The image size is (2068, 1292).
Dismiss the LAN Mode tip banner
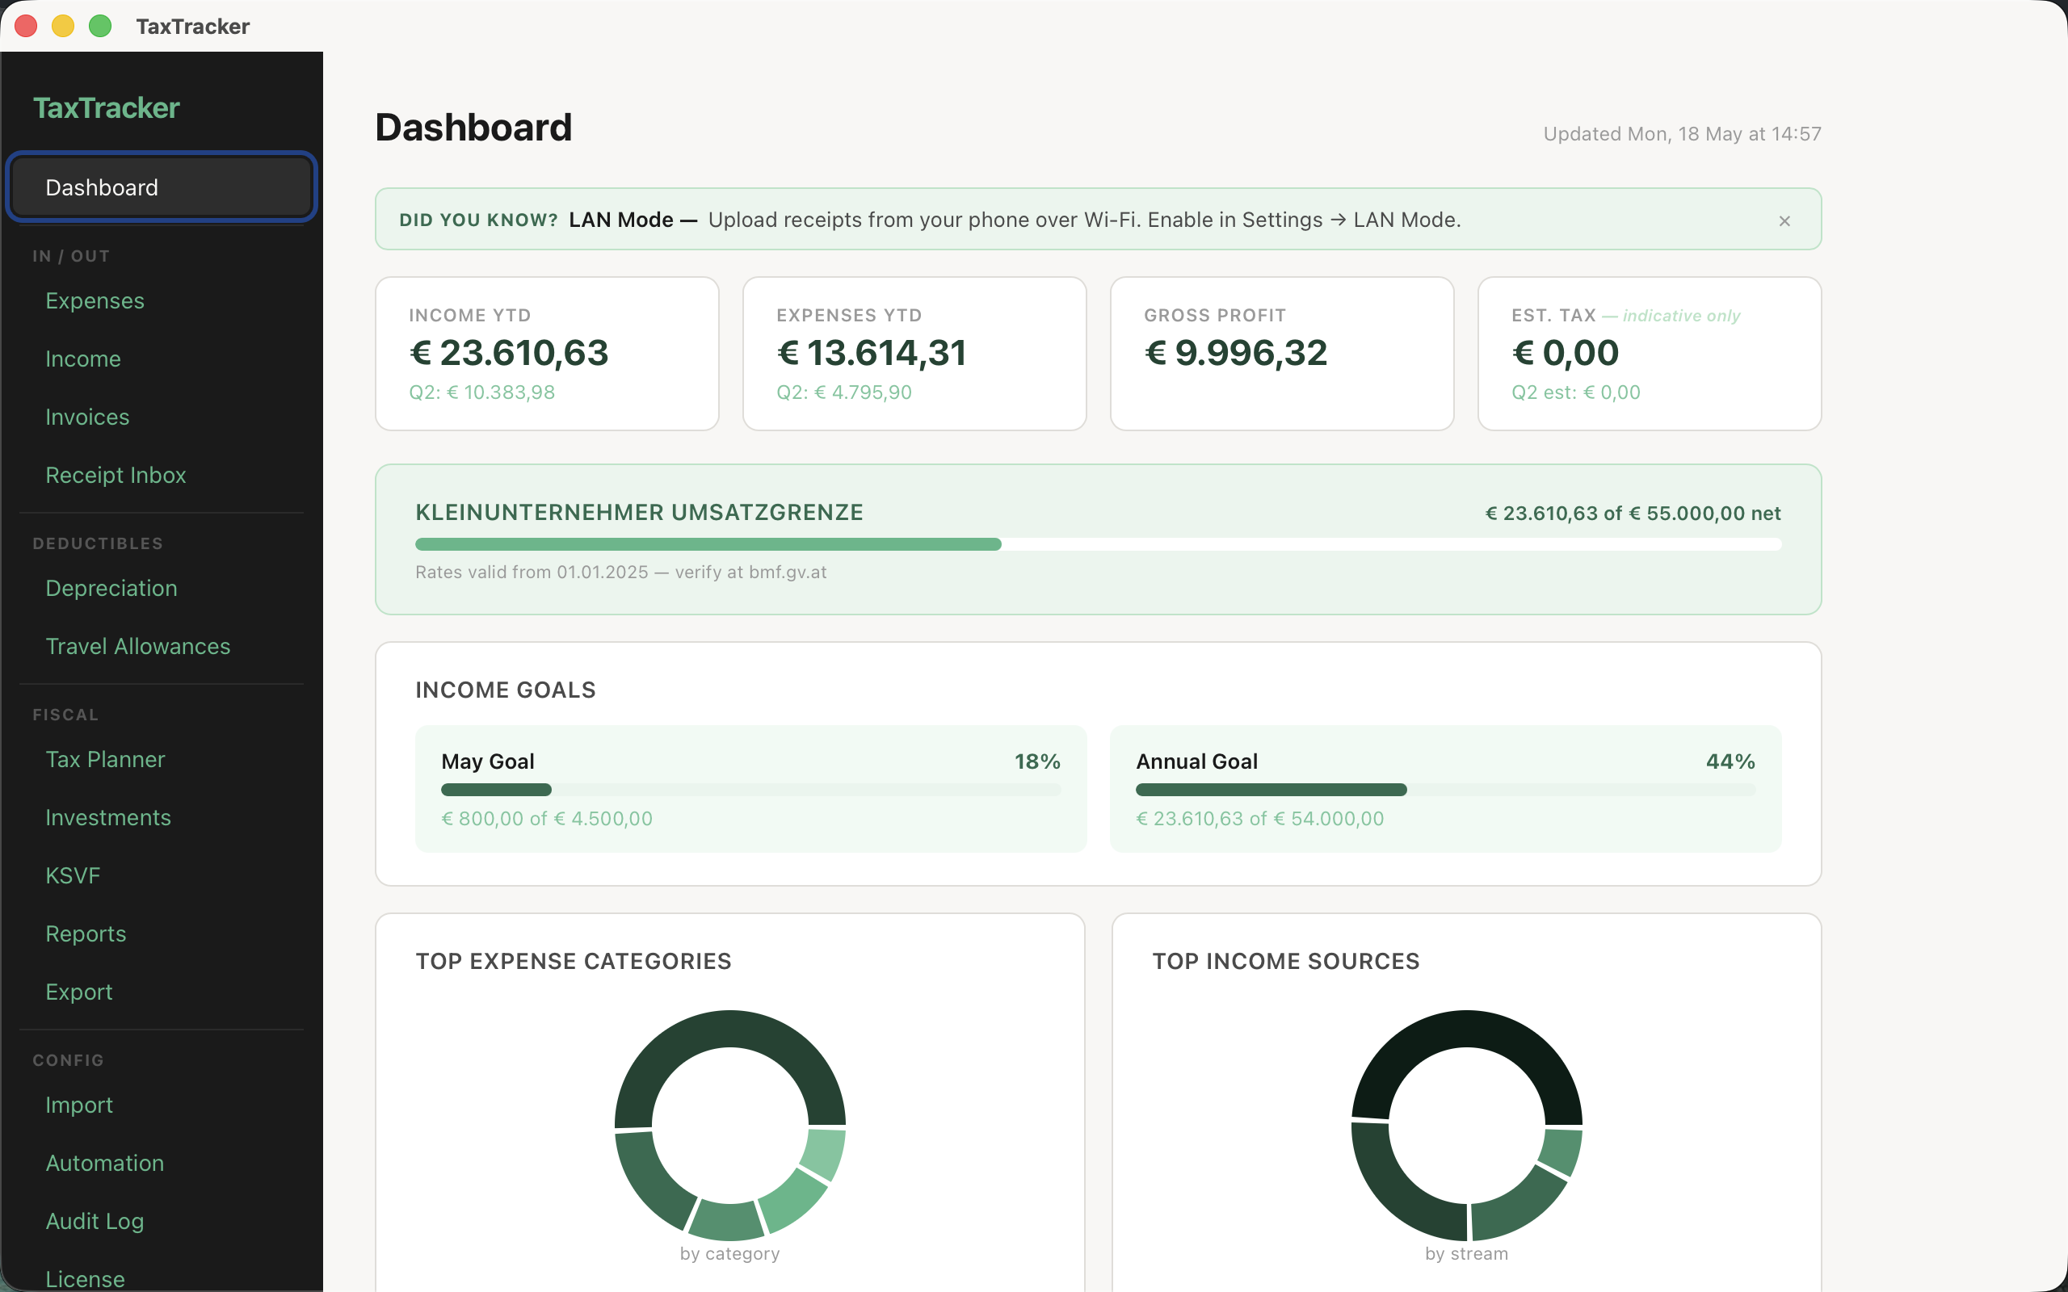click(x=1784, y=220)
